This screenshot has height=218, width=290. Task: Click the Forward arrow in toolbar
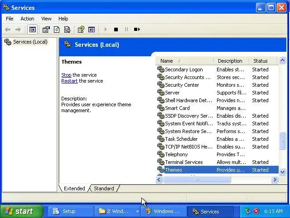(x=18, y=30)
